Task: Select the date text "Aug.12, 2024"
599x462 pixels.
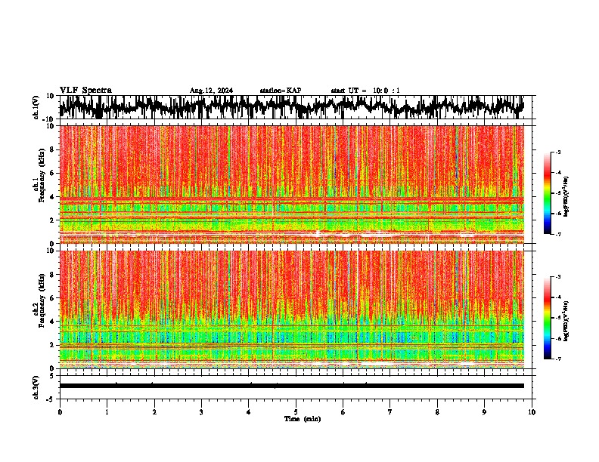Action: [x=211, y=91]
